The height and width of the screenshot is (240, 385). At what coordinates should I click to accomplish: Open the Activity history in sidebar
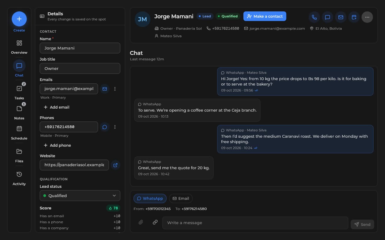(x=19, y=178)
